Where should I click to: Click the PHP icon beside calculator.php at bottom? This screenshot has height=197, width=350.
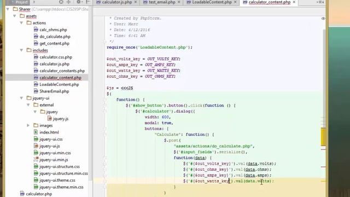[x=22, y=194]
